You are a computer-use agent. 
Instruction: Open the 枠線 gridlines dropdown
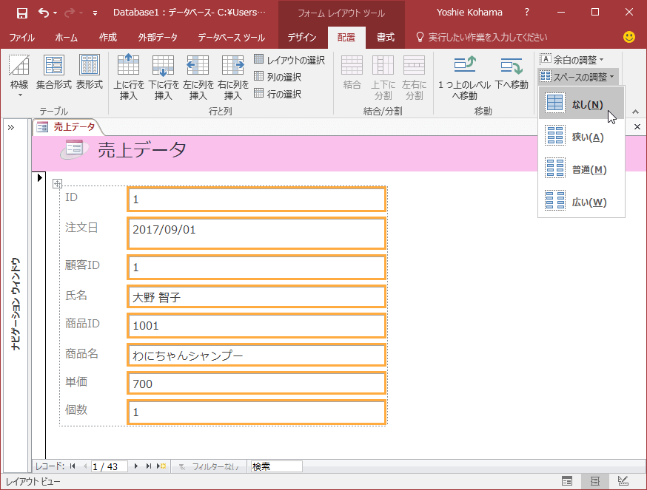coord(19,77)
